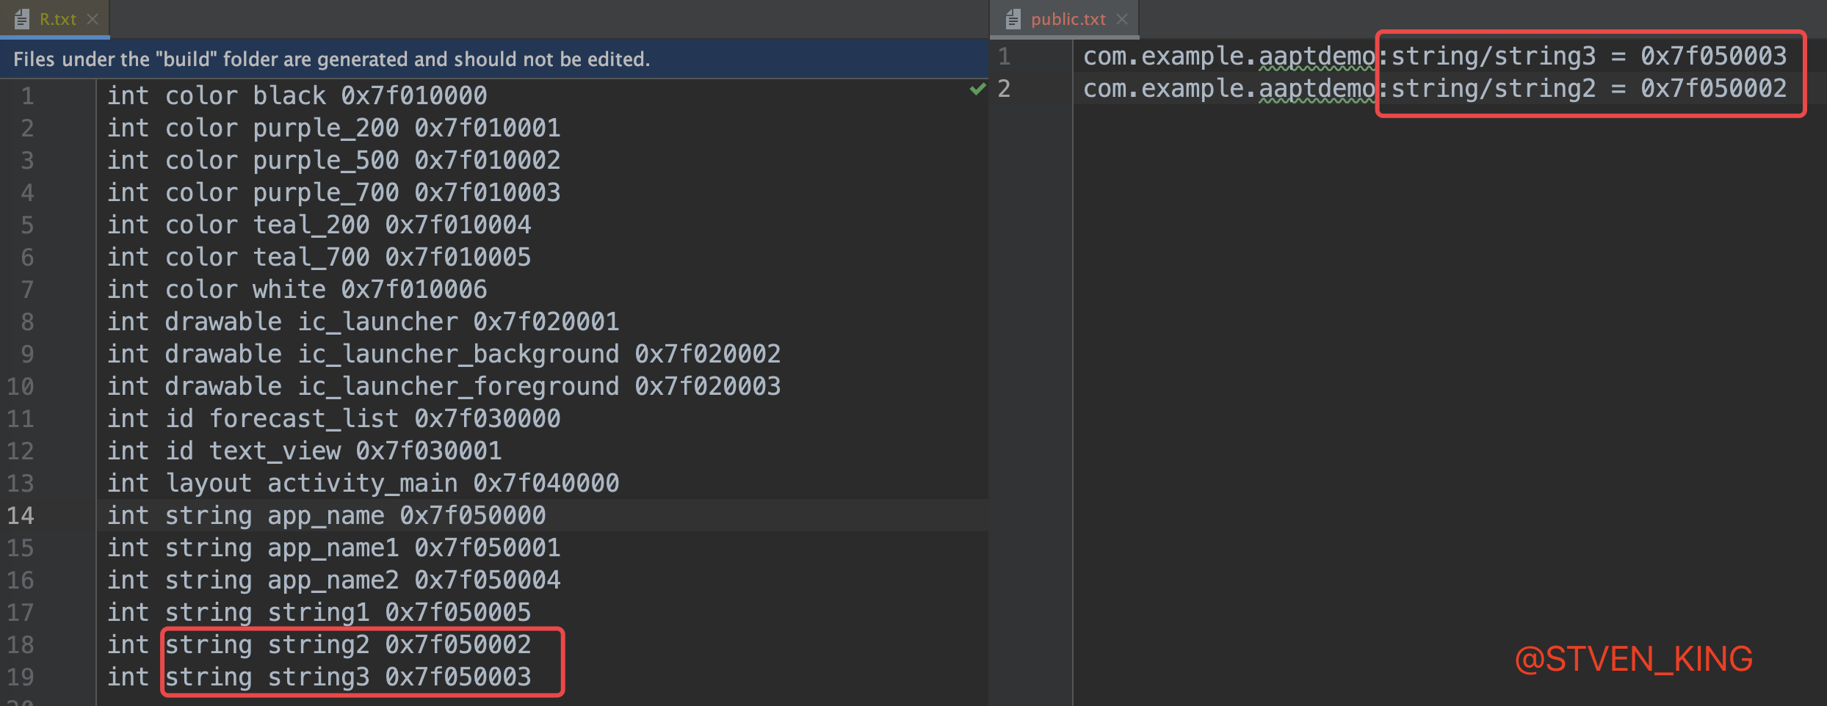Image resolution: width=1827 pixels, height=706 pixels.
Task: Click the R.txt file icon
Action: pos(22,19)
